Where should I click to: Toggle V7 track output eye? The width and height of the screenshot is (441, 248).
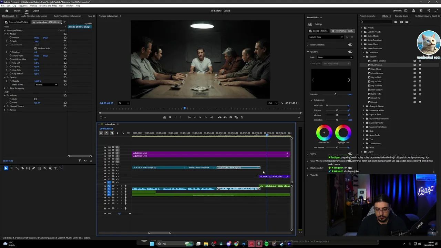[117, 165]
